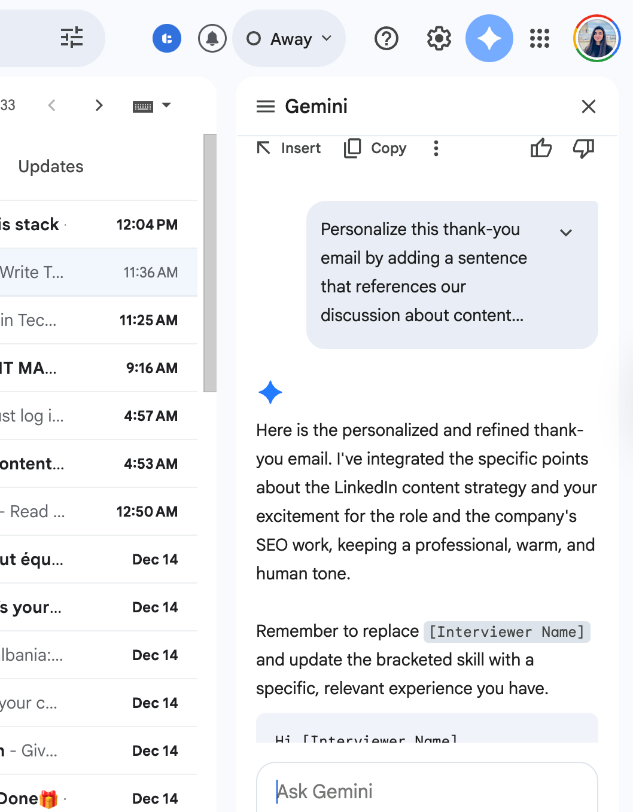The image size is (633, 812).
Task: Open the Away status dropdown
Action: pos(289,38)
